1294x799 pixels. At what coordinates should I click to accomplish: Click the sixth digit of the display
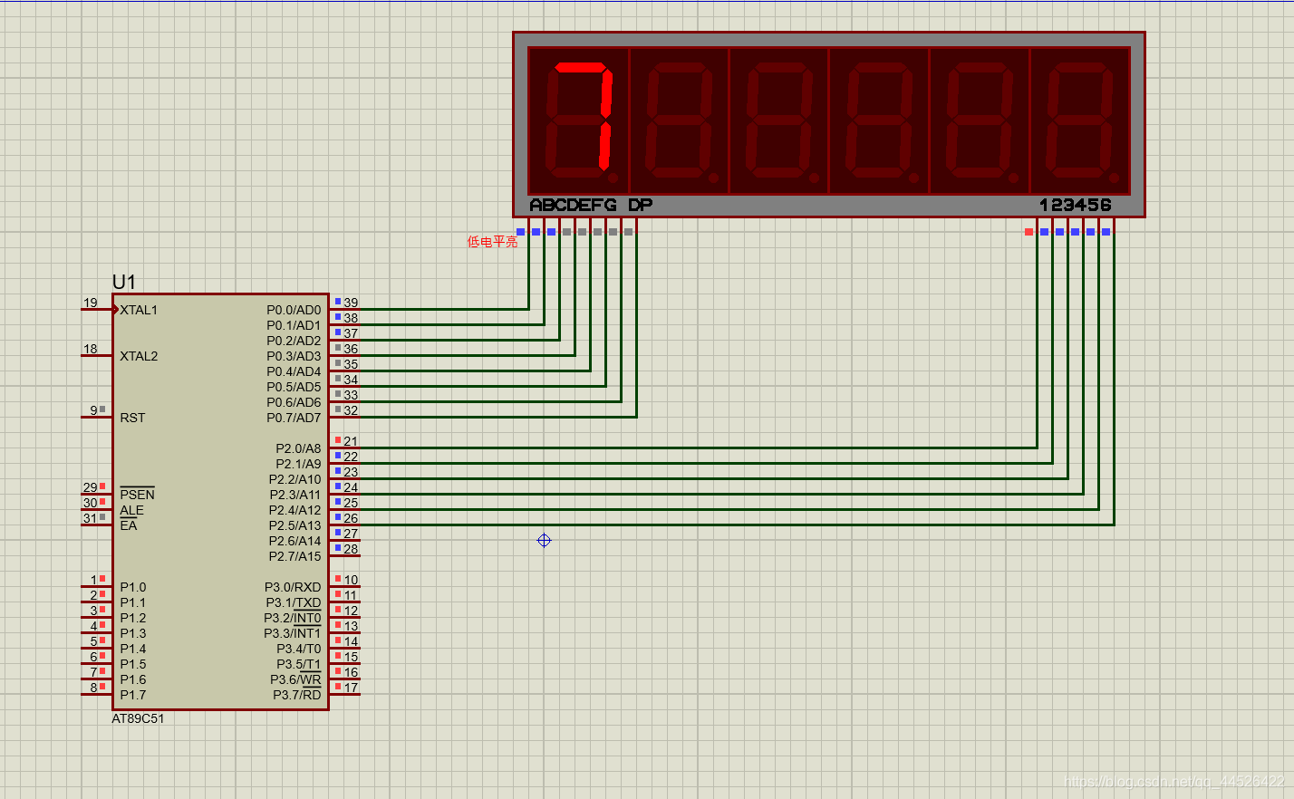click(x=1080, y=120)
